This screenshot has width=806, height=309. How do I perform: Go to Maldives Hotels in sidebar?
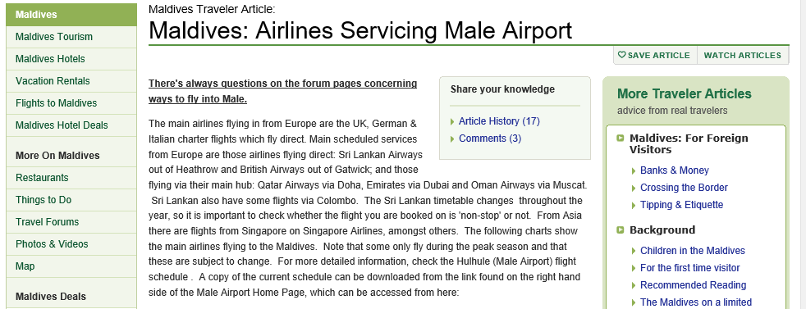click(71, 59)
